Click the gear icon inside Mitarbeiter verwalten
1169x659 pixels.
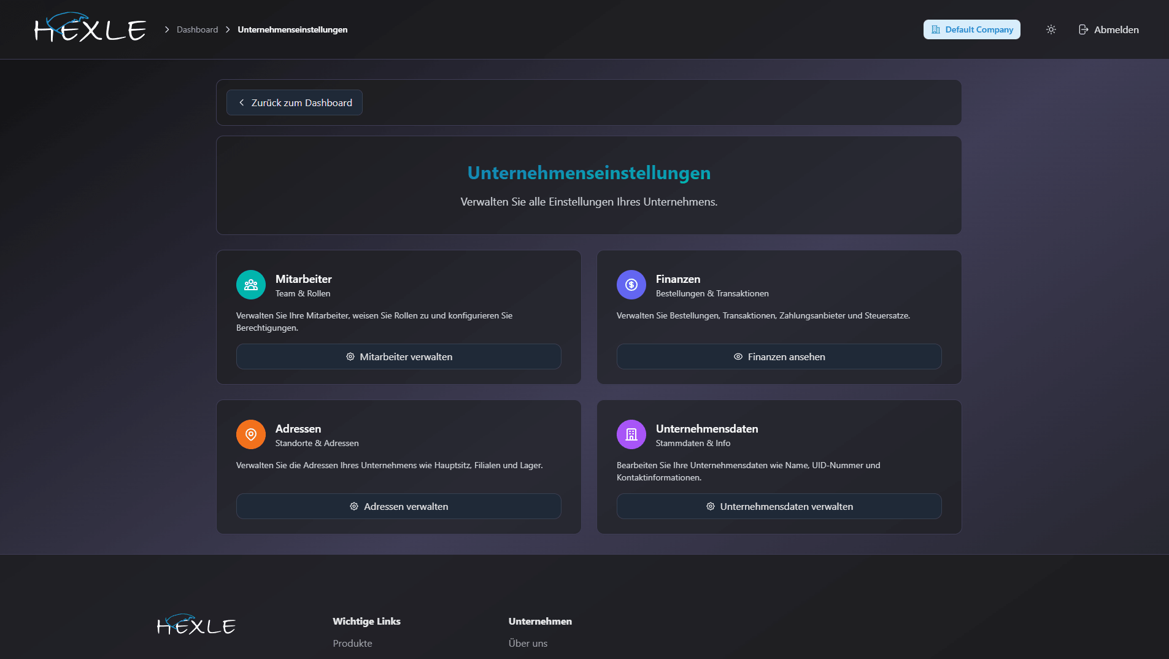coord(350,356)
